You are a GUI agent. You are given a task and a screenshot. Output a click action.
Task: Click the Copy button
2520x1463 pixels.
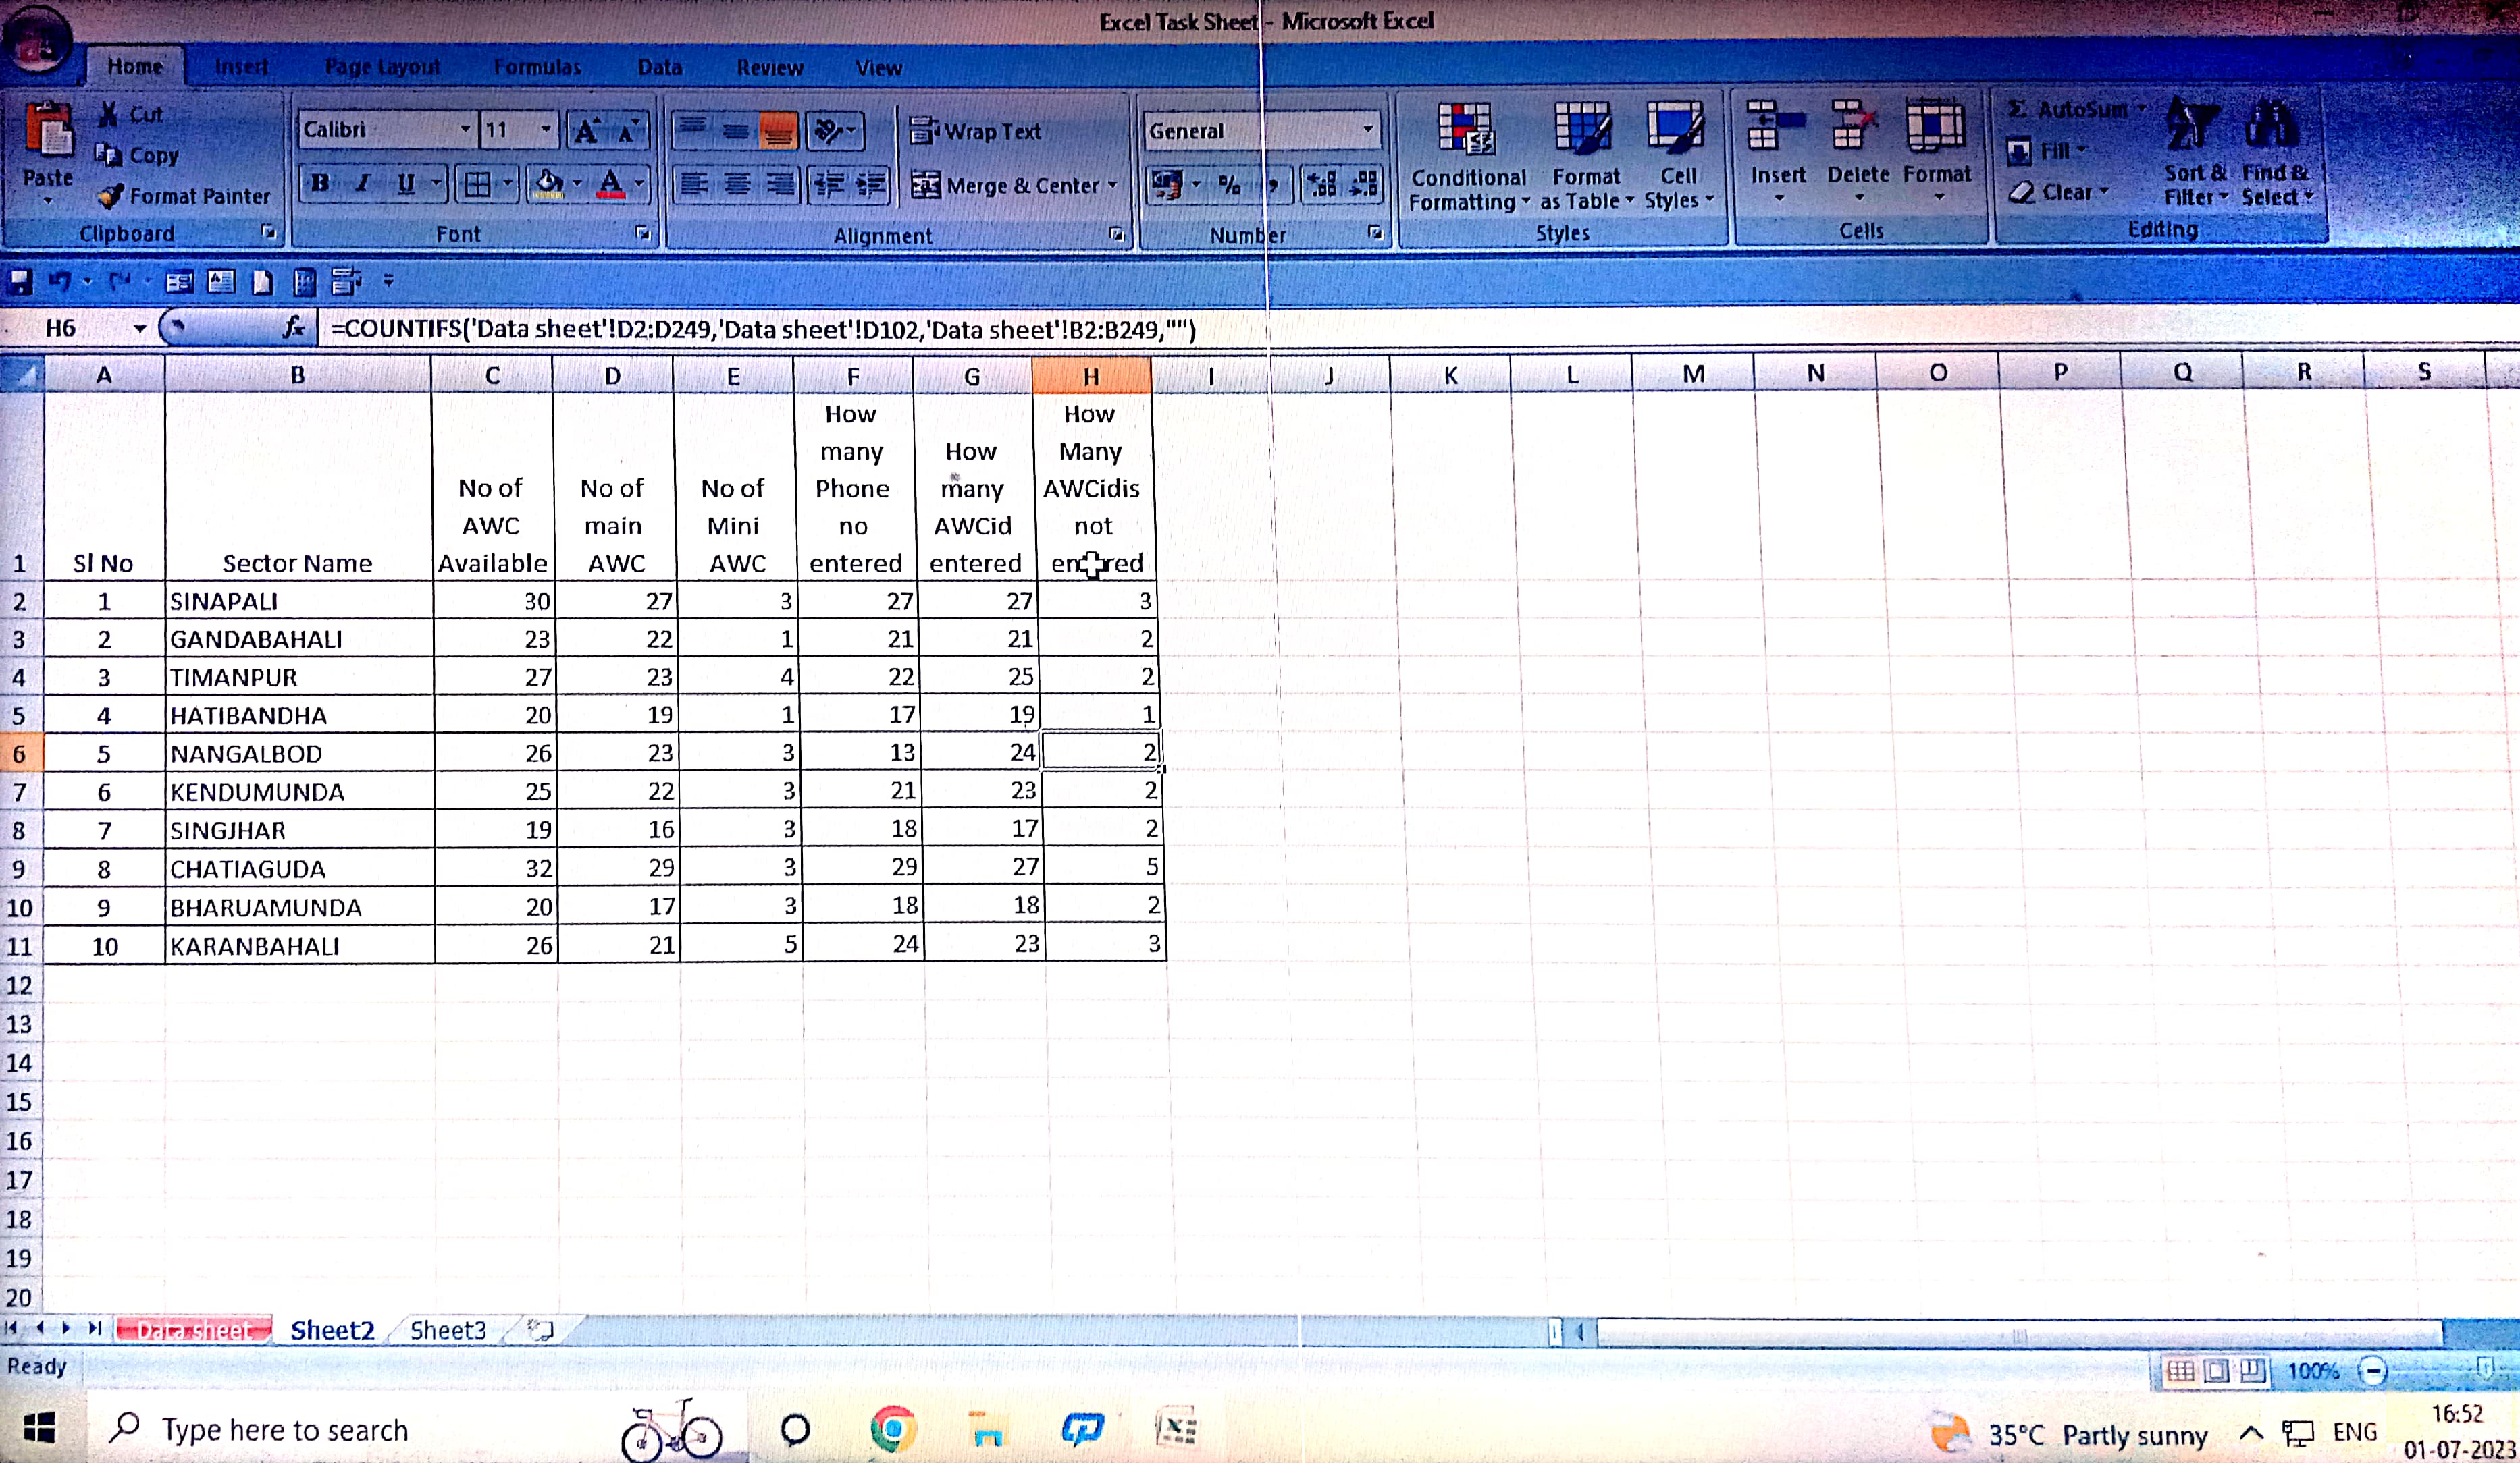pos(139,155)
